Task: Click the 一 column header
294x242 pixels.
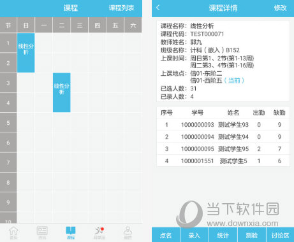Action: coord(43,25)
